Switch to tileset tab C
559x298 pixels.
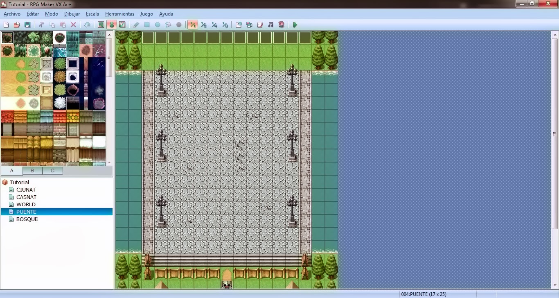click(52, 171)
